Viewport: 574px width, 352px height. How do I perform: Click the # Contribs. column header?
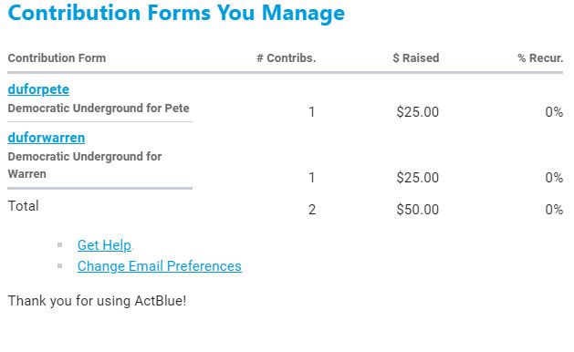(287, 57)
